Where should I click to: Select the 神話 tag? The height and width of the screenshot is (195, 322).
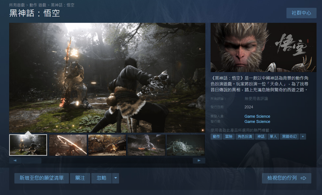pyautogui.click(x=261, y=137)
